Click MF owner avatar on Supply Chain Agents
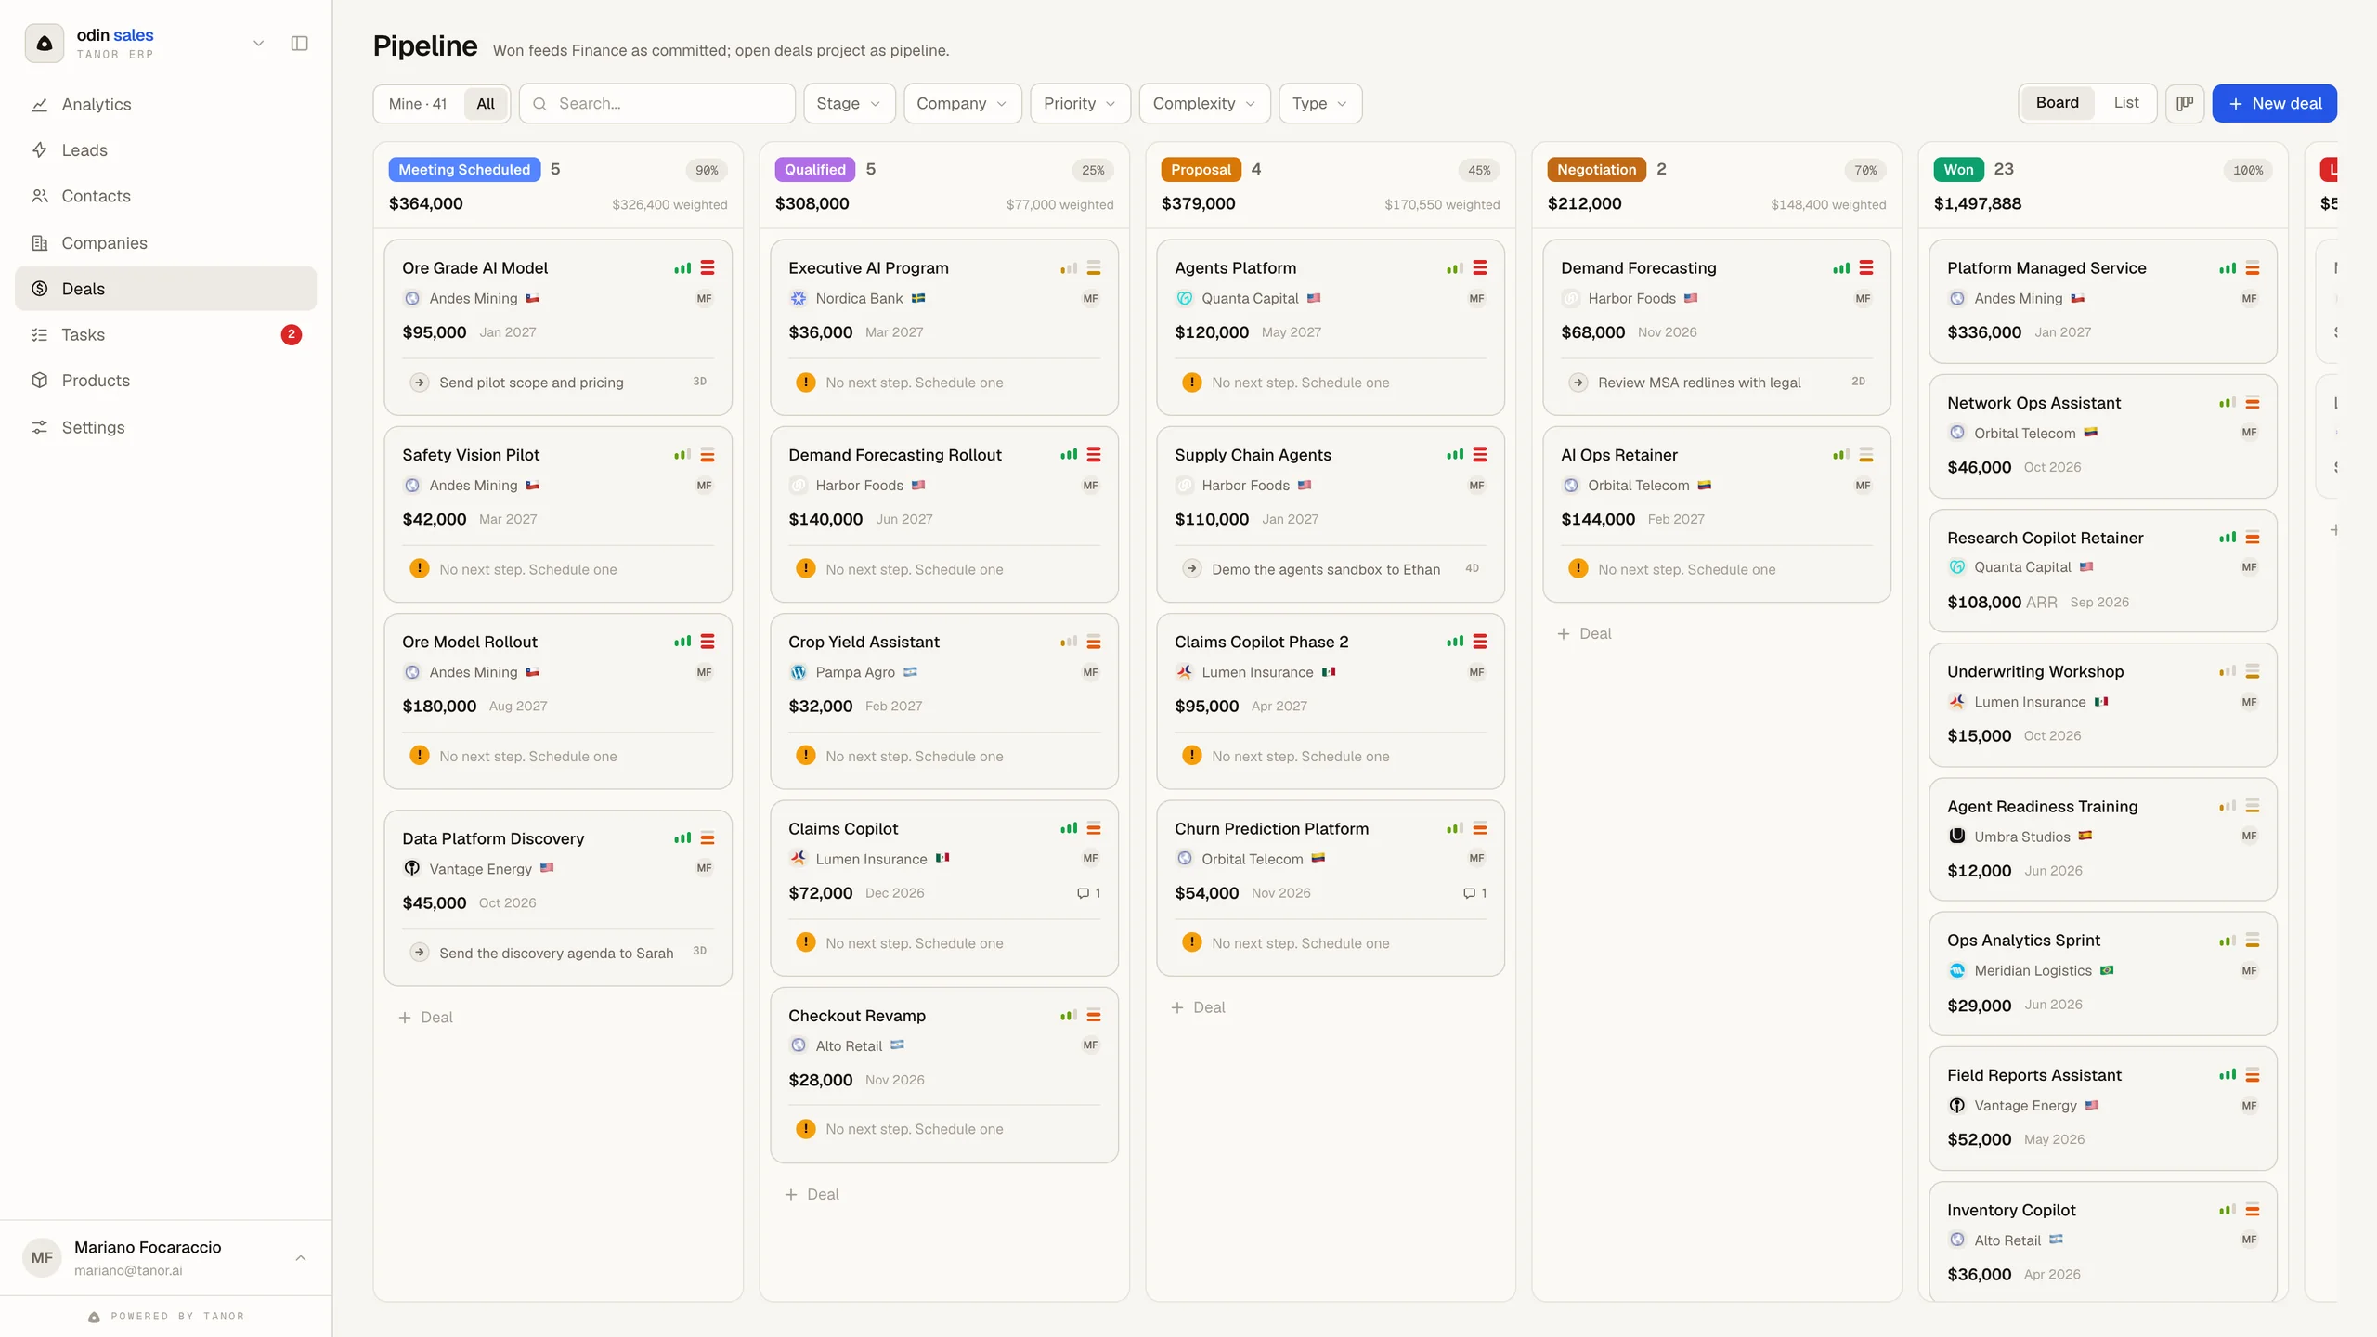Image resolution: width=2377 pixels, height=1337 pixels. [x=1476, y=486]
